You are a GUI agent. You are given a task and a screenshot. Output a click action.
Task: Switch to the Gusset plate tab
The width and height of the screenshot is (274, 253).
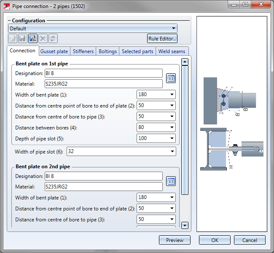point(54,51)
